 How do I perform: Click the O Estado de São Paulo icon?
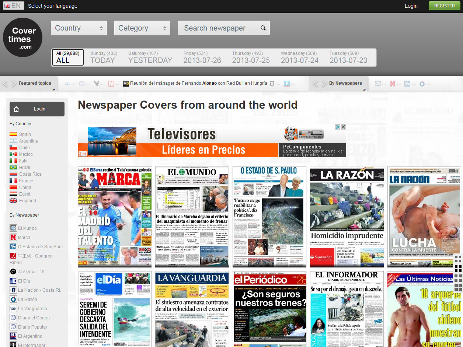pyautogui.click(x=13, y=246)
